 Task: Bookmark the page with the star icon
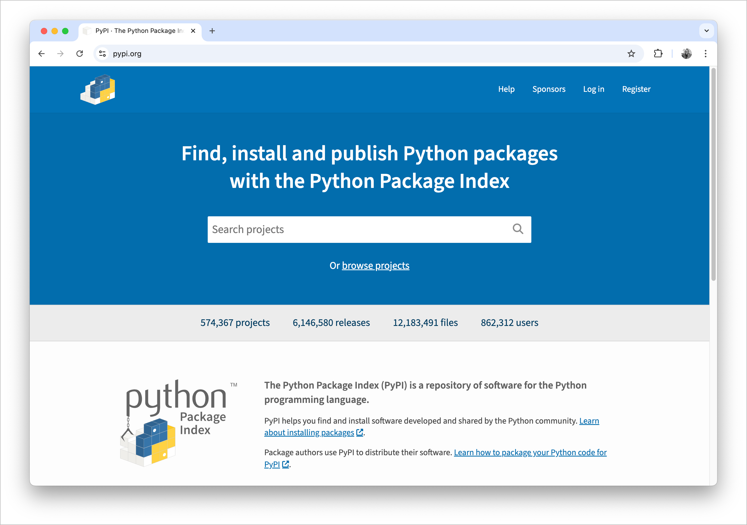tap(631, 53)
